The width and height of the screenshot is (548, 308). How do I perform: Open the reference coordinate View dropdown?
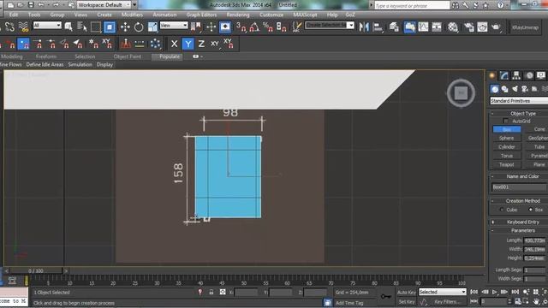tap(174, 25)
